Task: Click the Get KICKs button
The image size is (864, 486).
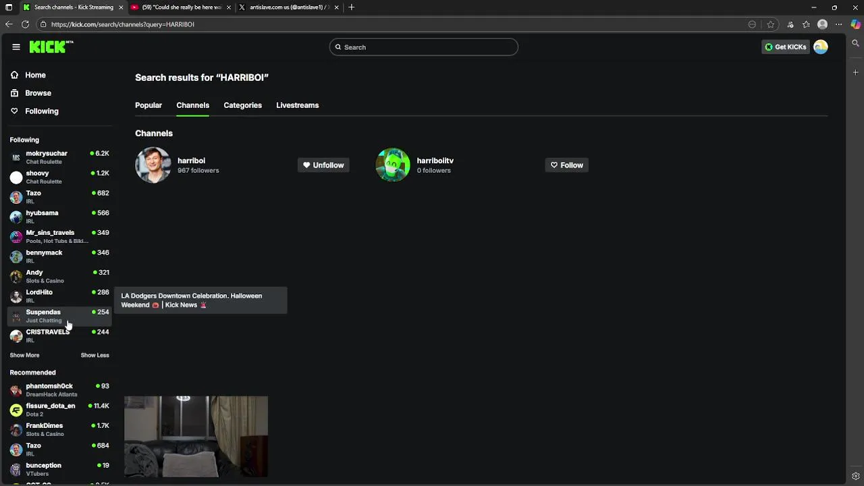Action: coord(785,47)
